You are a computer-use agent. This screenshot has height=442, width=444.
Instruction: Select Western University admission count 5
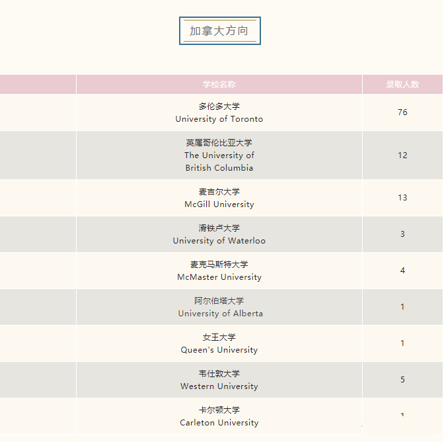click(x=402, y=380)
